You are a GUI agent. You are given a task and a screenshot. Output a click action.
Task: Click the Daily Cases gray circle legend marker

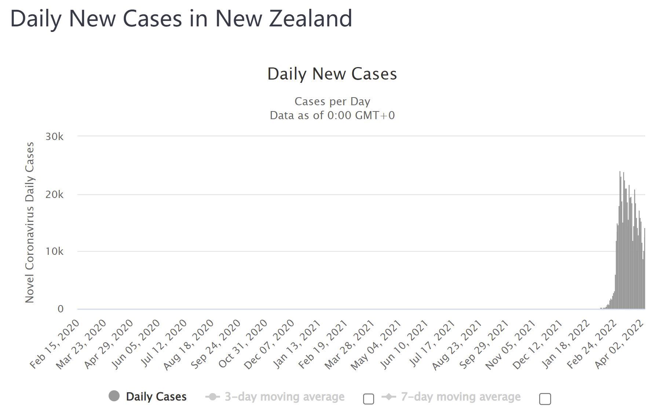[x=114, y=396]
